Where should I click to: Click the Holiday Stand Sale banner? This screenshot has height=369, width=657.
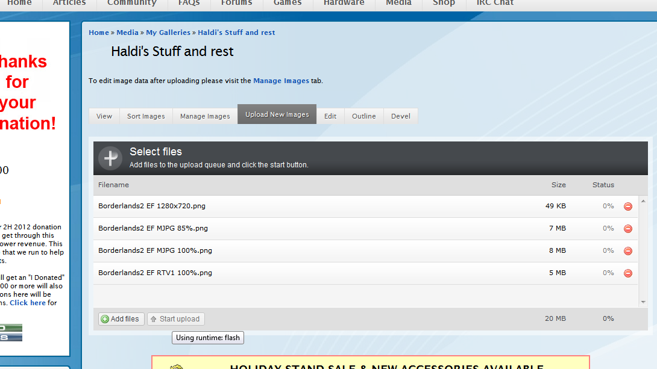(x=371, y=362)
